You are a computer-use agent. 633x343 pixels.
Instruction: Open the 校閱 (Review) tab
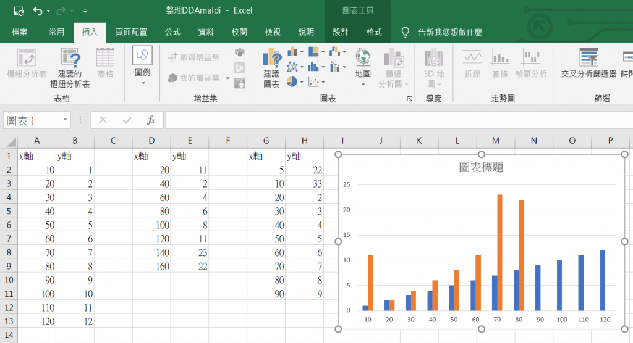point(239,32)
